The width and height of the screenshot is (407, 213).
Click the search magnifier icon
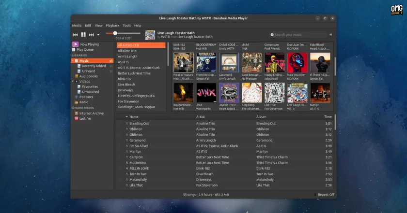272,34
